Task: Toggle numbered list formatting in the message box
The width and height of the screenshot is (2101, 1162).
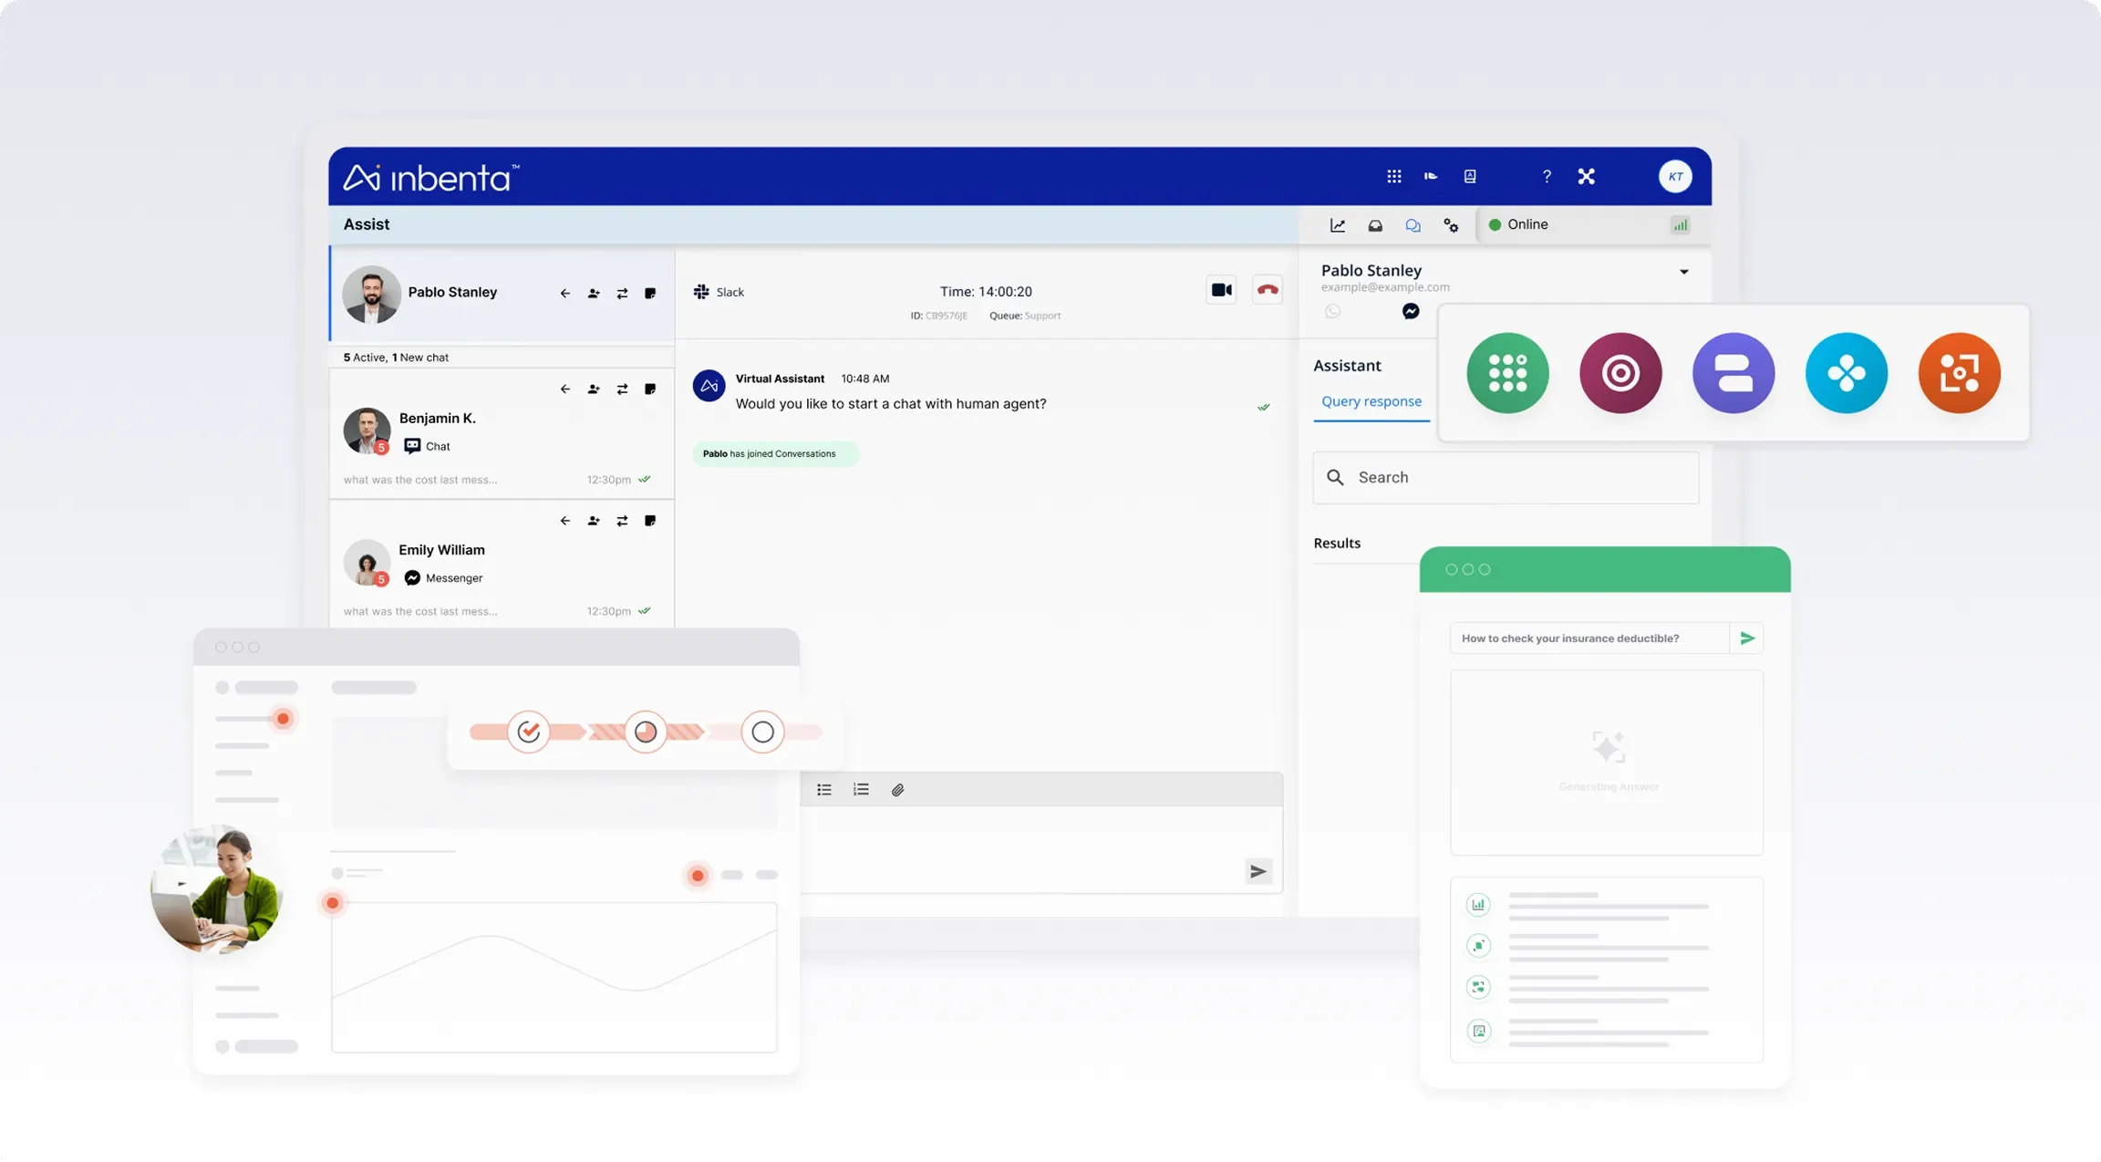Action: [860, 789]
